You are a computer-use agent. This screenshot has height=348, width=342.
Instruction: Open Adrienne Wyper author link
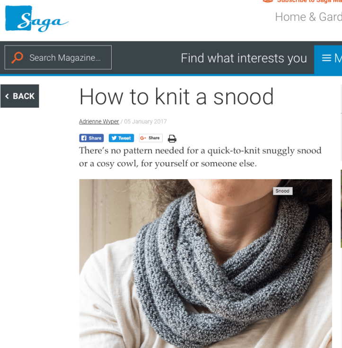coord(99,121)
